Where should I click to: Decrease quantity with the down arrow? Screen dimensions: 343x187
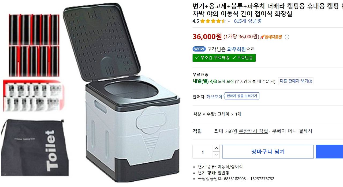(216, 155)
